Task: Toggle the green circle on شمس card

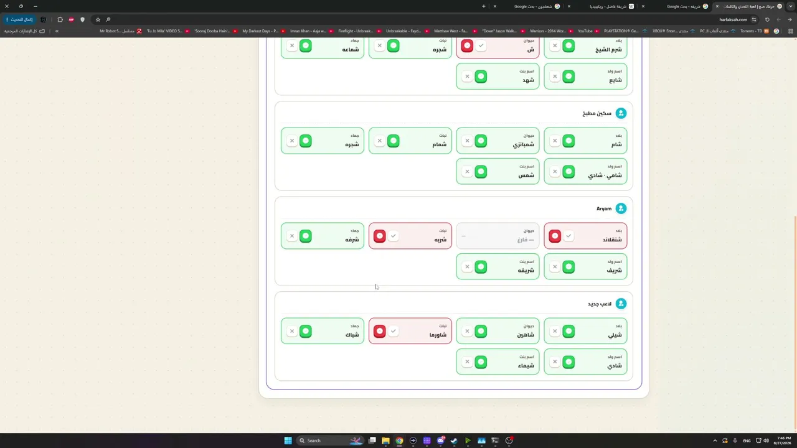Action: coord(481,172)
